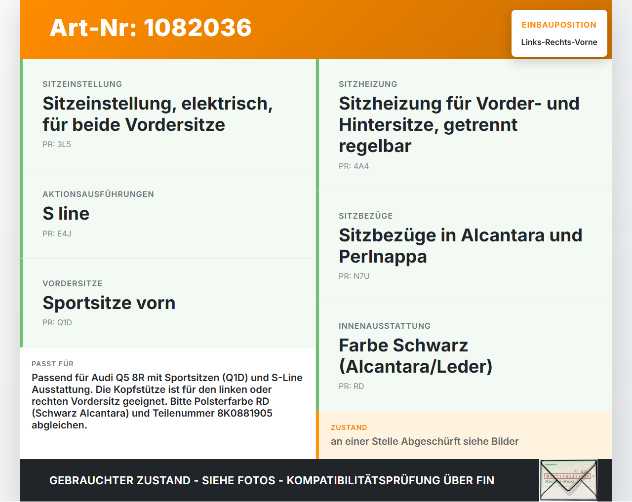Select 'Sitzbezüge in Alcantara und Perlnappa' title

(x=461, y=246)
